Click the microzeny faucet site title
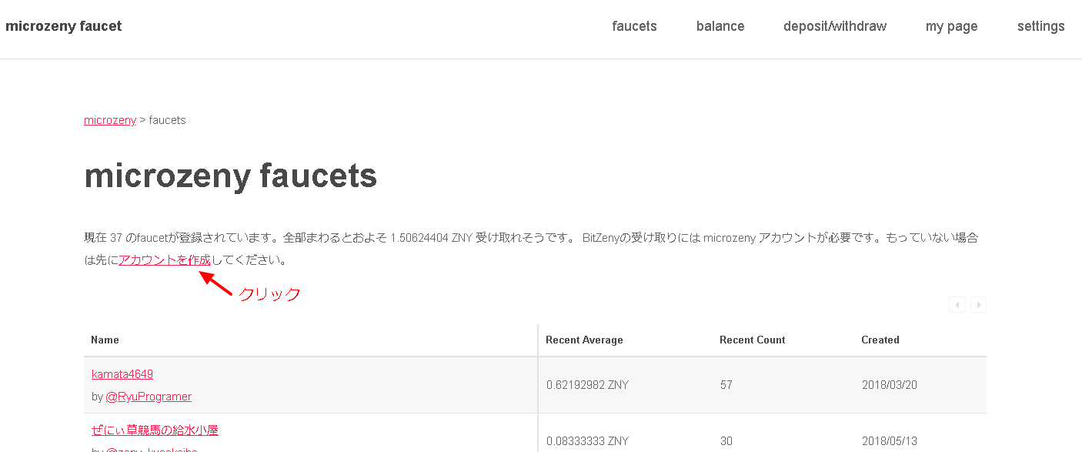The height and width of the screenshot is (452, 1082). [64, 26]
